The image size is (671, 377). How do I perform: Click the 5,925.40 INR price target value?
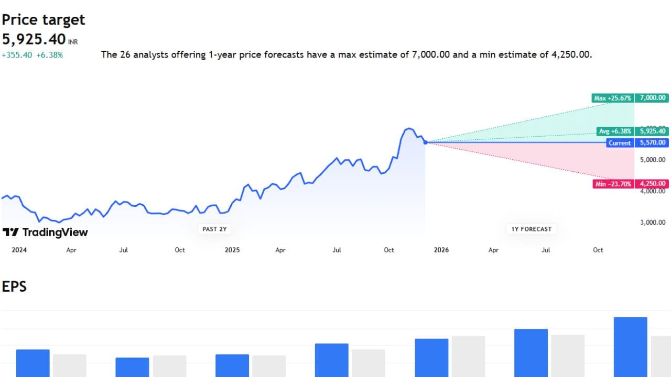34,39
